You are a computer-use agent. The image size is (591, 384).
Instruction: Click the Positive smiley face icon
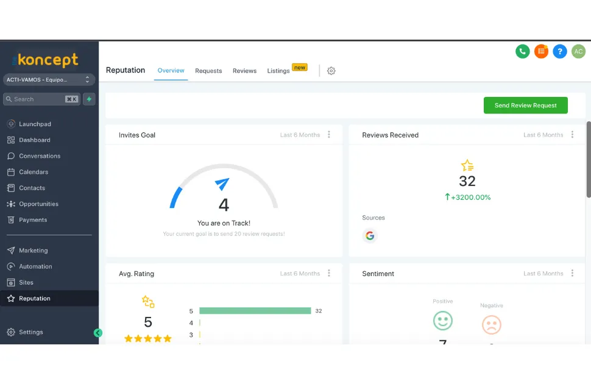pyautogui.click(x=442, y=321)
